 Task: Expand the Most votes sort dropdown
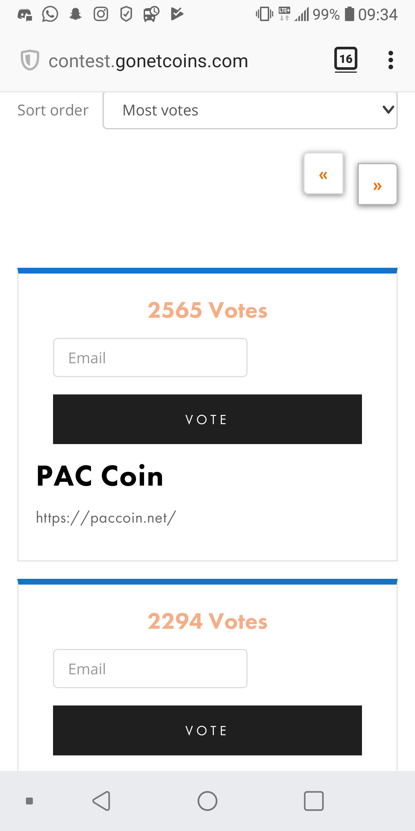click(250, 110)
